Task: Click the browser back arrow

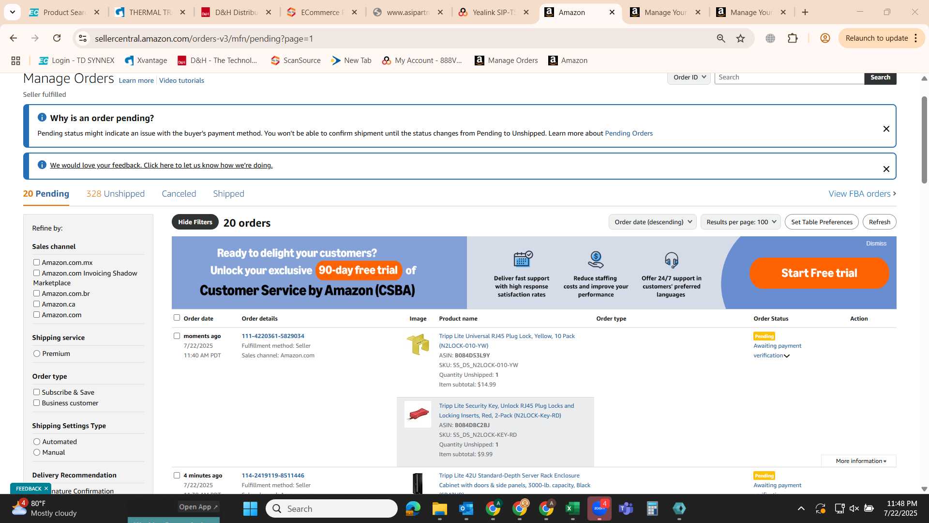Action: point(14,38)
